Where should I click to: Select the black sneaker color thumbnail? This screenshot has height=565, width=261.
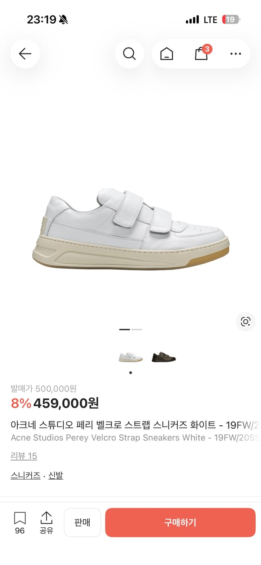pos(164,357)
